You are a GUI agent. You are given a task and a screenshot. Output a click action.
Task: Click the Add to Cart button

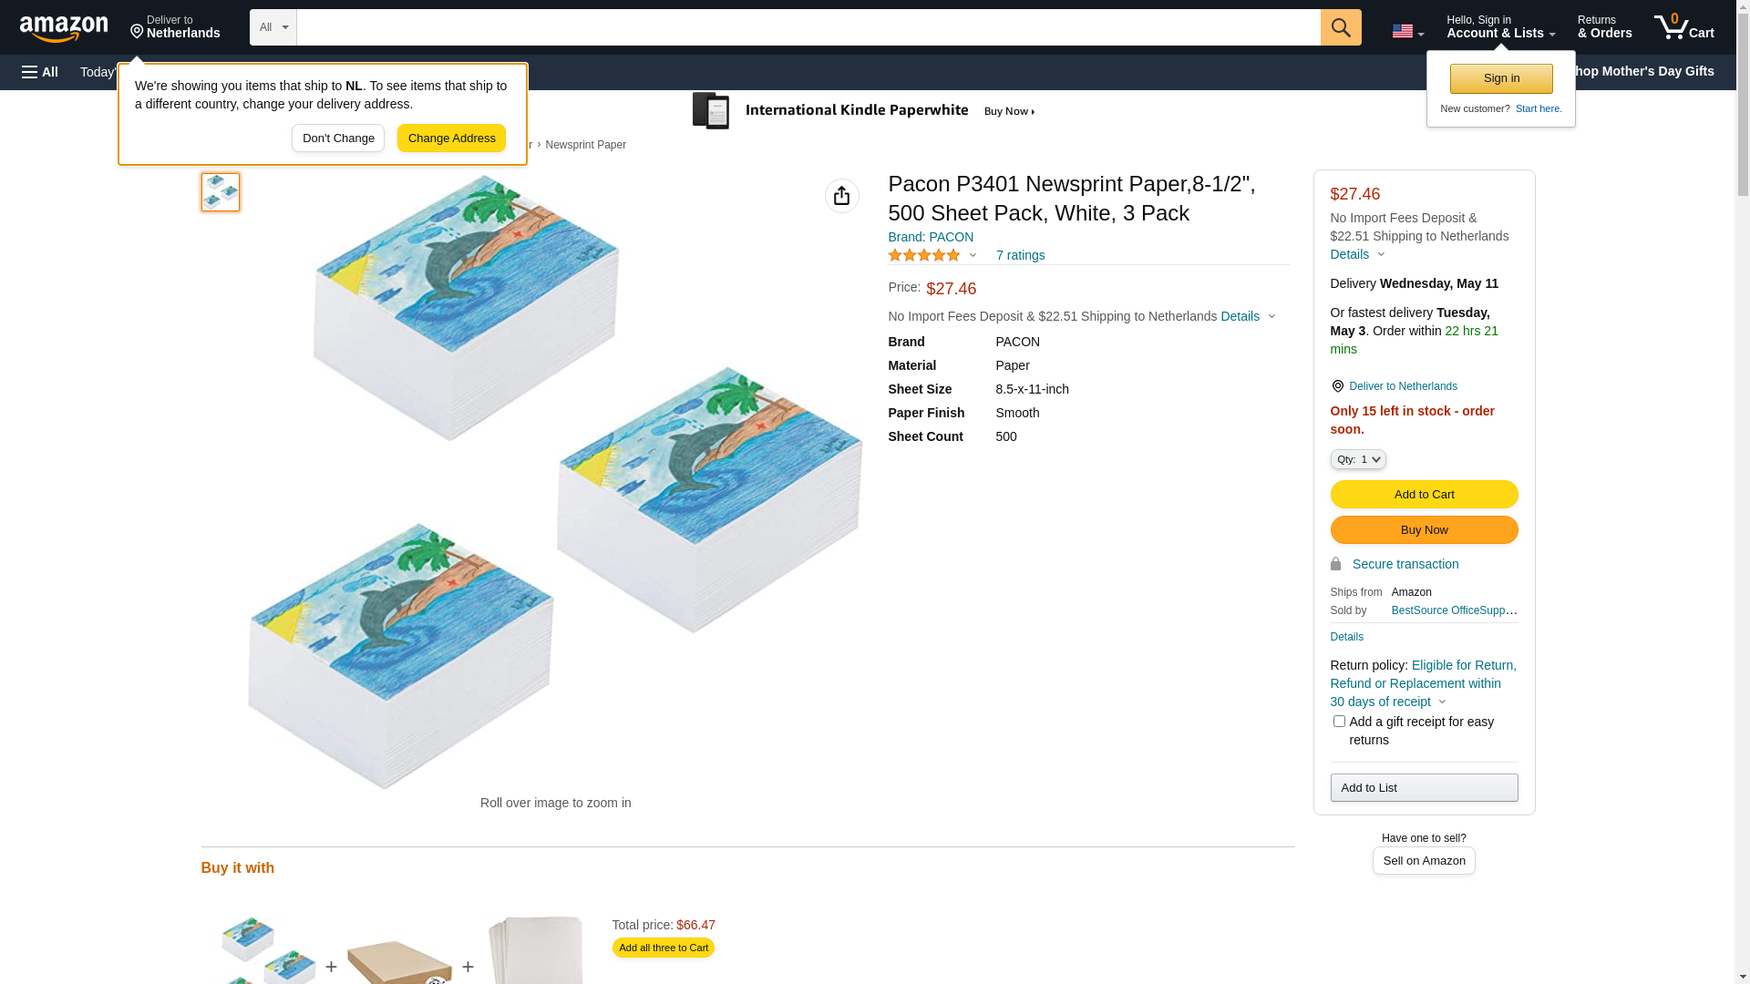click(x=1423, y=495)
